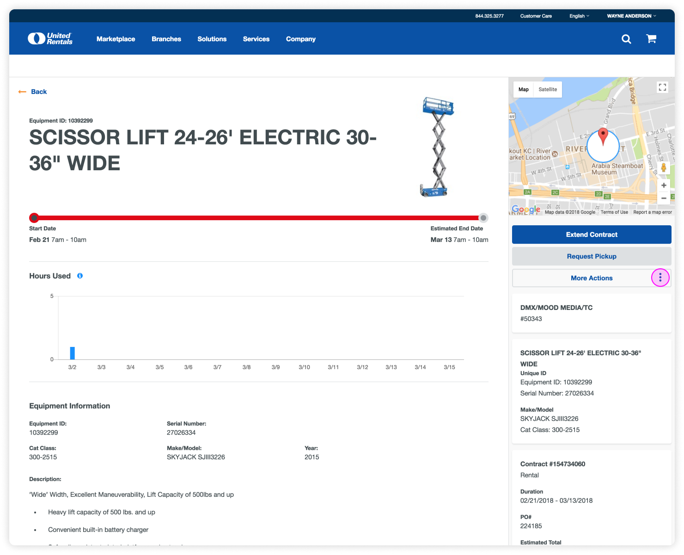
Task: Switch map to Satellite view
Action: pyautogui.click(x=548, y=89)
